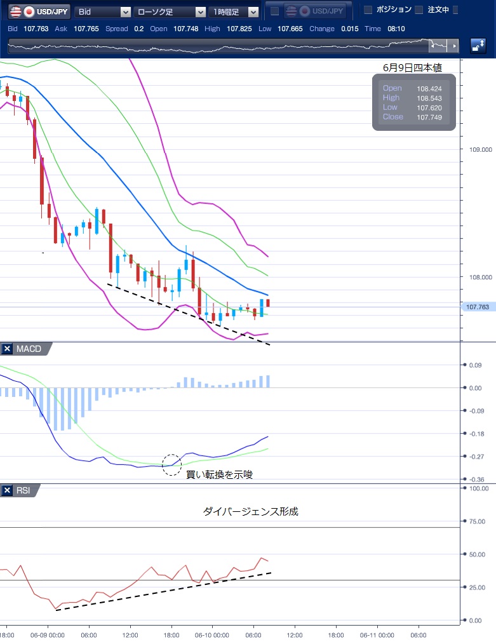The image size is (496, 644).
Task: Toggle the 注文中 checkbox
Action: (419, 10)
